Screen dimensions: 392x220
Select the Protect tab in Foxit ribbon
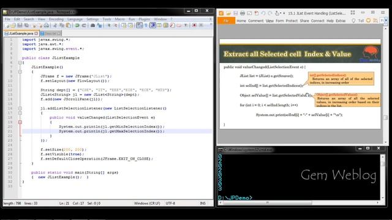292,21
